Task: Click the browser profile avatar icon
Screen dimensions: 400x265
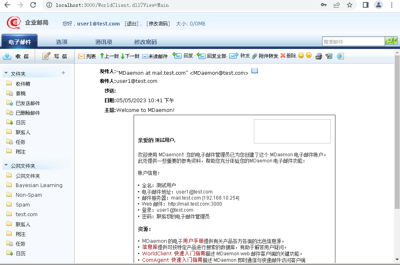Action: 379,5
